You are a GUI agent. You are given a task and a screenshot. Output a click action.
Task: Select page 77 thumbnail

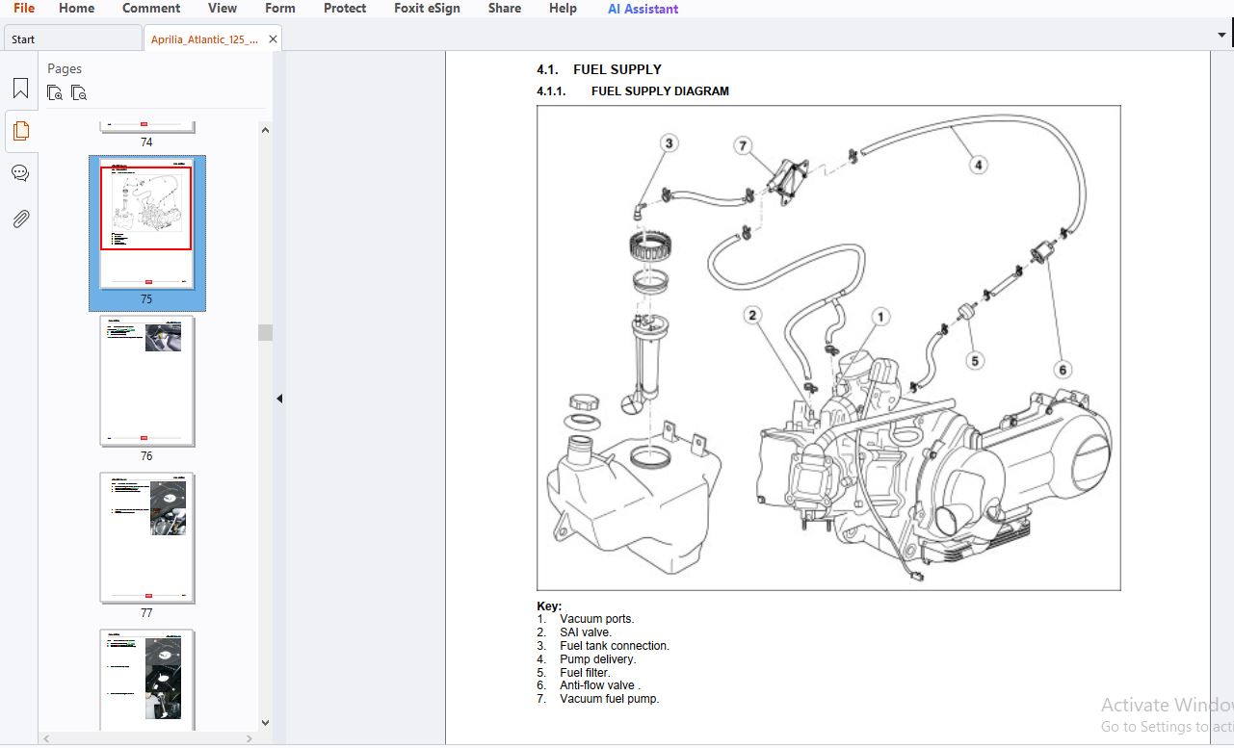146,538
